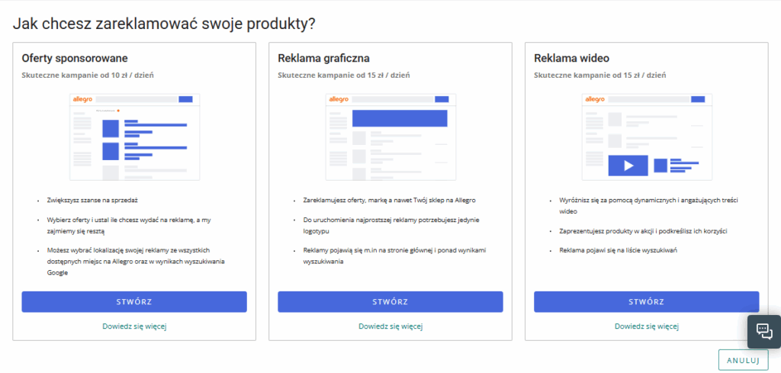Select the Reklama wideo heading

click(x=571, y=58)
